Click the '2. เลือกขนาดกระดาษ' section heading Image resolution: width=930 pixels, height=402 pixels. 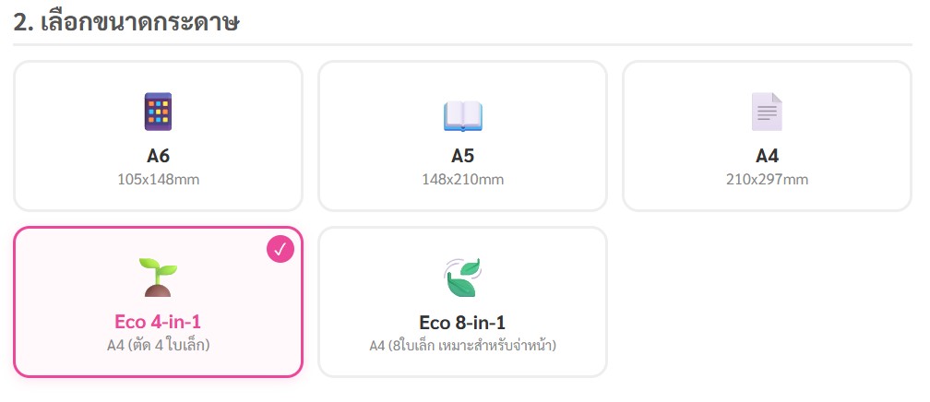[x=126, y=22]
